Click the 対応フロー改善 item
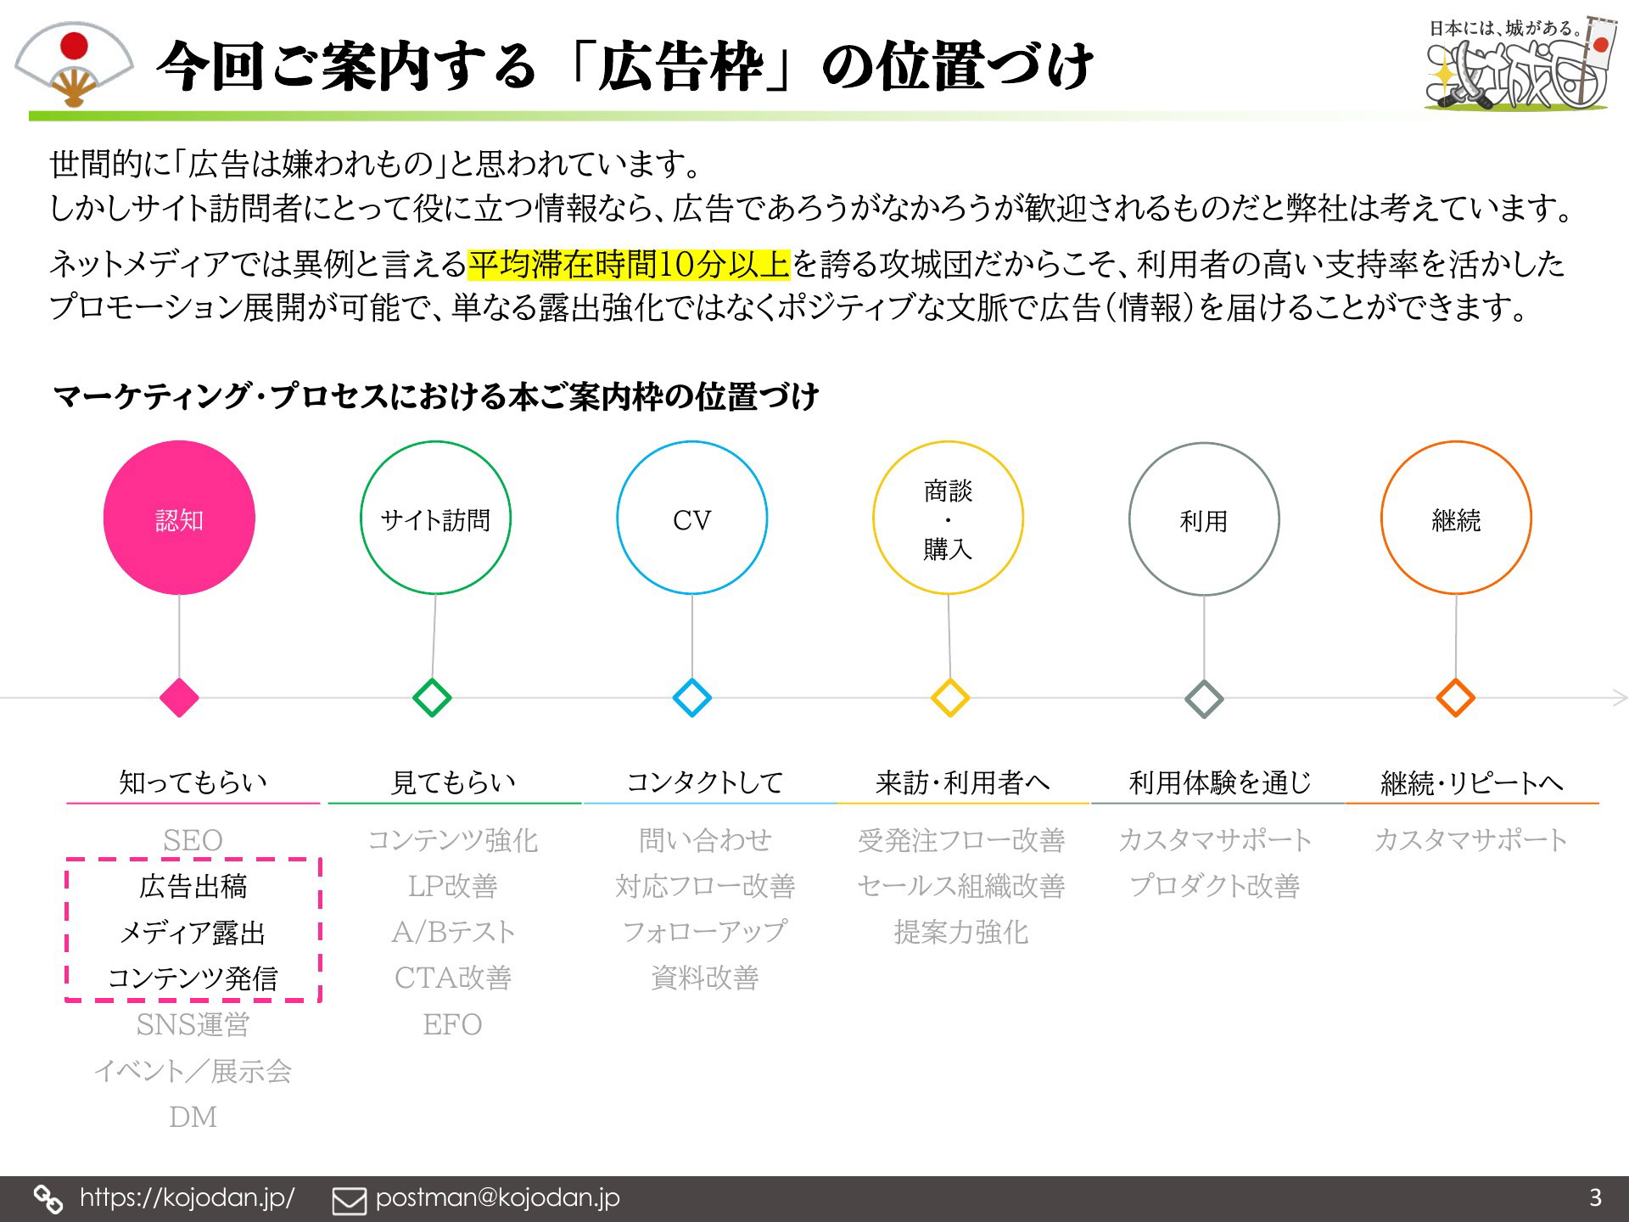 (x=704, y=886)
